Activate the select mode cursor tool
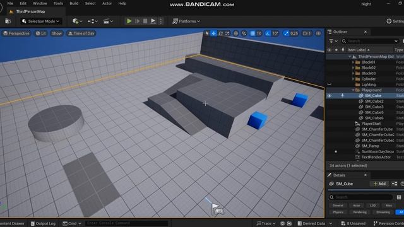 point(207,33)
